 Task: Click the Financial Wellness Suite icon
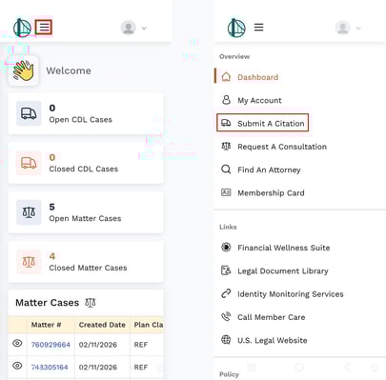pos(226,248)
